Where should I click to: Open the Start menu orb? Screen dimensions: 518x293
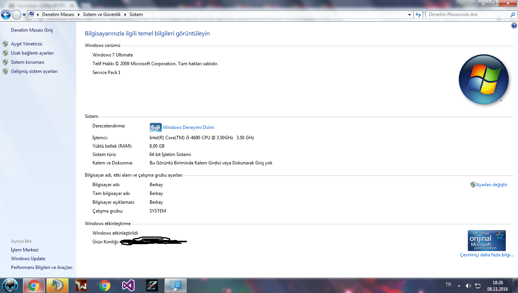point(10,285)
